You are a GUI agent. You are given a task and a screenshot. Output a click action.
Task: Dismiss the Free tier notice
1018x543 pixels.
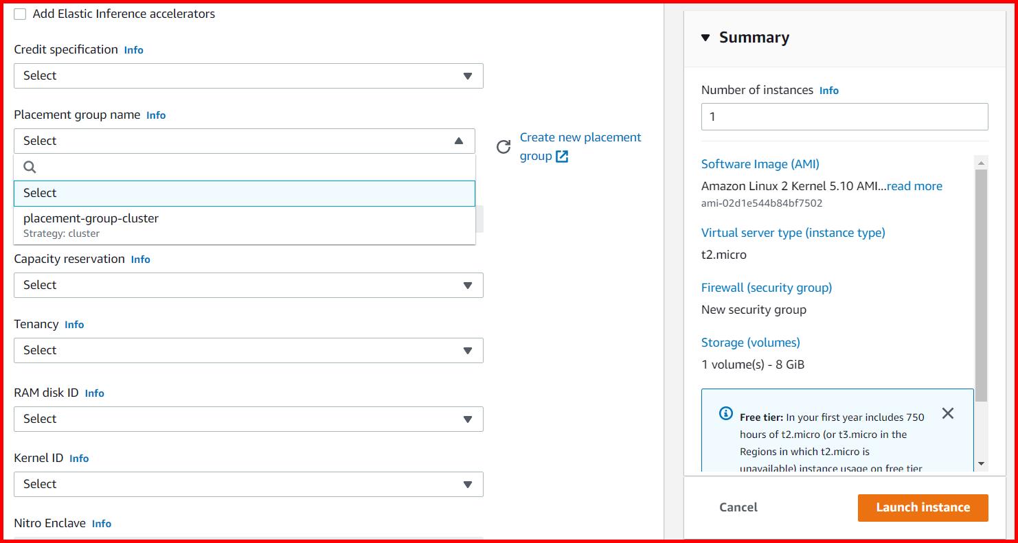click(x=948, y=413)
